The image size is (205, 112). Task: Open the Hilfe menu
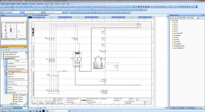[68, 4]
